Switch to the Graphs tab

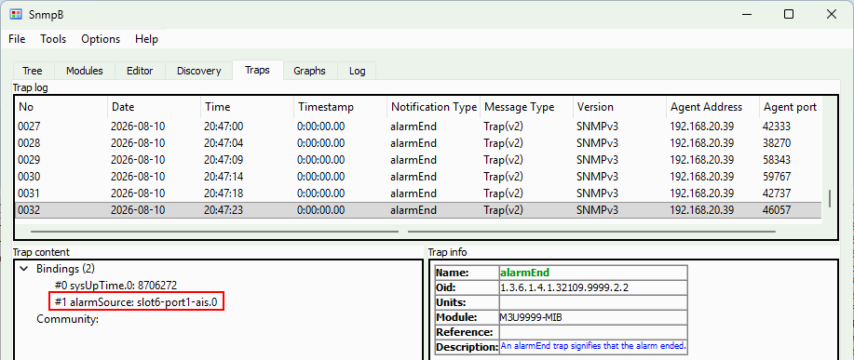point(309,71)
